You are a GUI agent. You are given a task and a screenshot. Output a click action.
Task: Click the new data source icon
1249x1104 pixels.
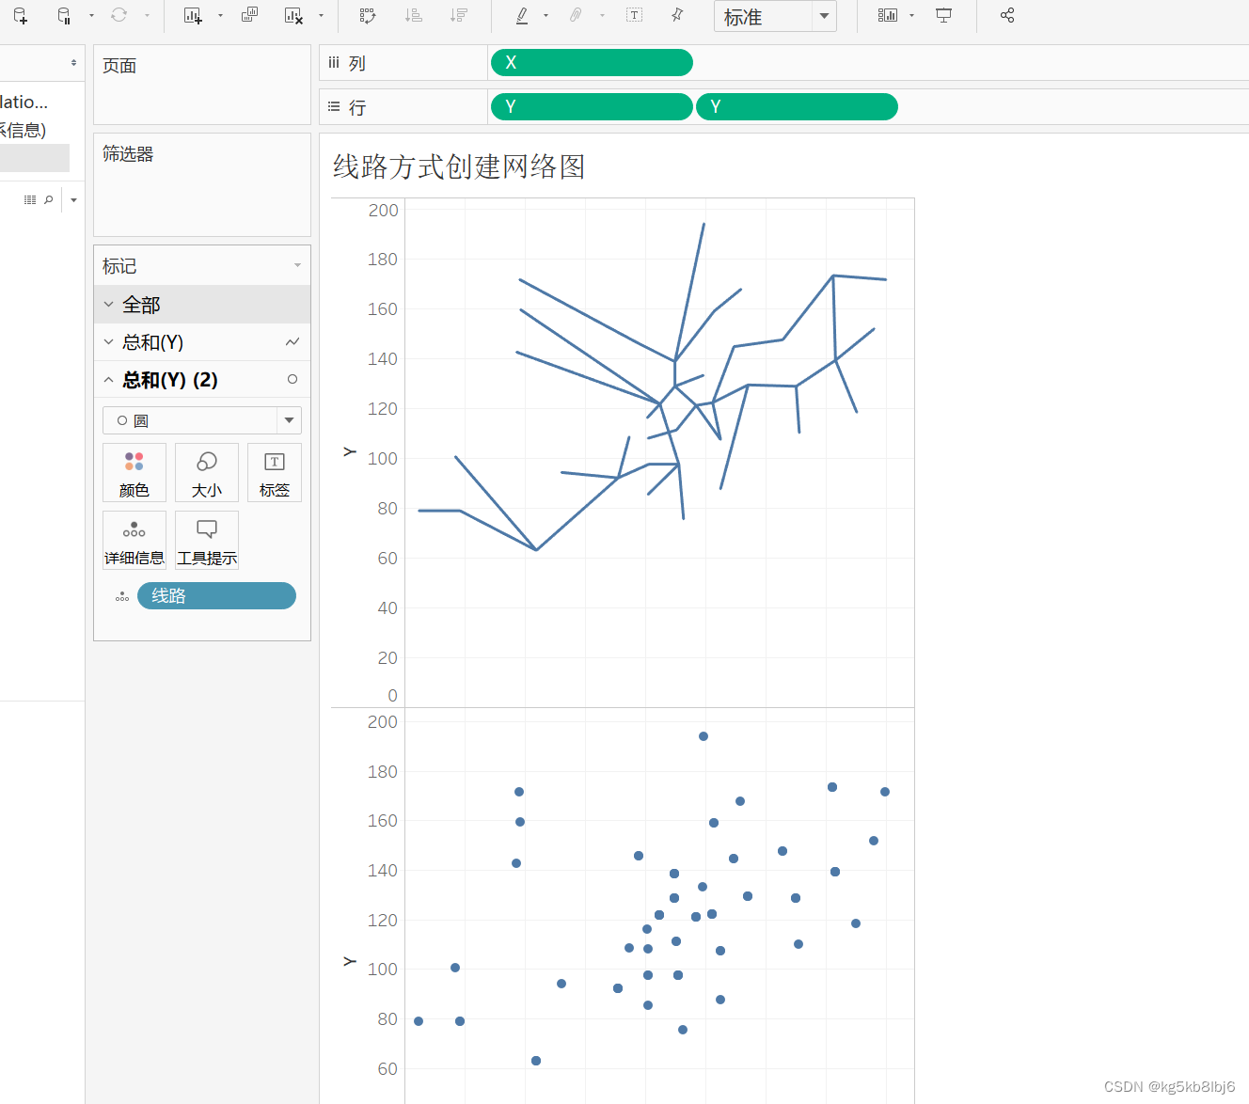pos(21,15)
